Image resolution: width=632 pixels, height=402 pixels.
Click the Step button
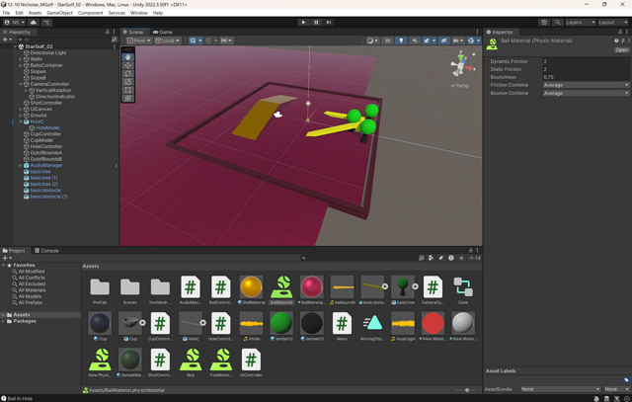pyautogui.click(x=329, y=22)
